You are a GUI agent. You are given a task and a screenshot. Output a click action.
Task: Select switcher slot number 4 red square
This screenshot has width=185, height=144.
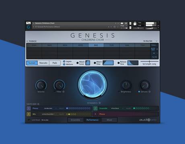[x=95, y=114]
